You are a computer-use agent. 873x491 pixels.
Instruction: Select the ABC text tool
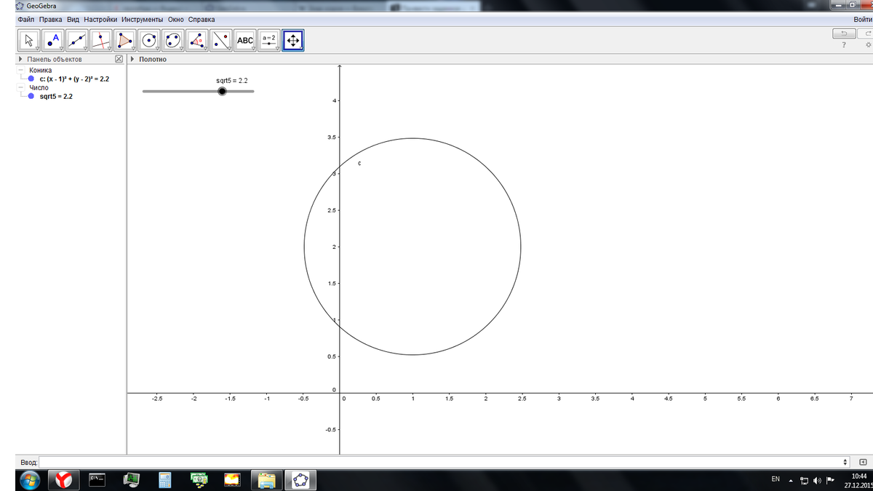pos(245,41)
